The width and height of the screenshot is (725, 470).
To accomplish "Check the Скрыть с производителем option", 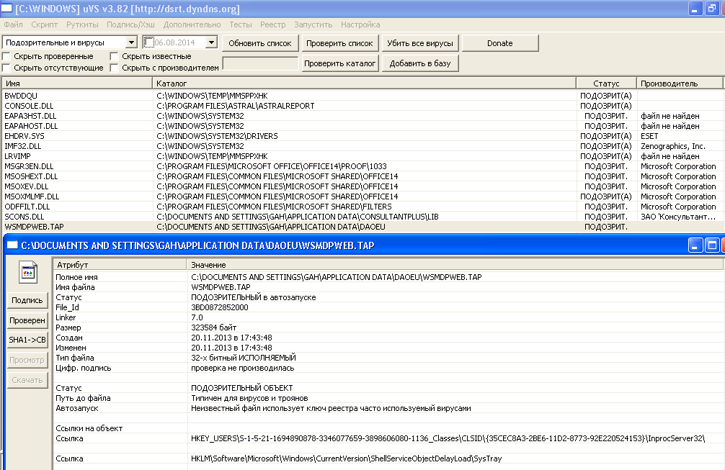I will click(115, 68).
